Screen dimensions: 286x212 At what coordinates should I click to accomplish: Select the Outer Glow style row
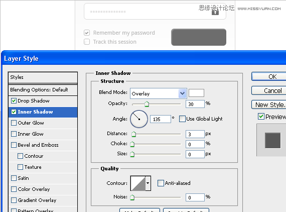coord(43,123)
